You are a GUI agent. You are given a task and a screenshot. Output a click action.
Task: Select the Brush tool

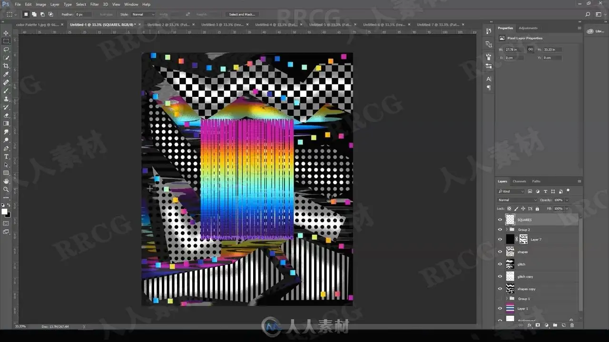pos(6,91)
